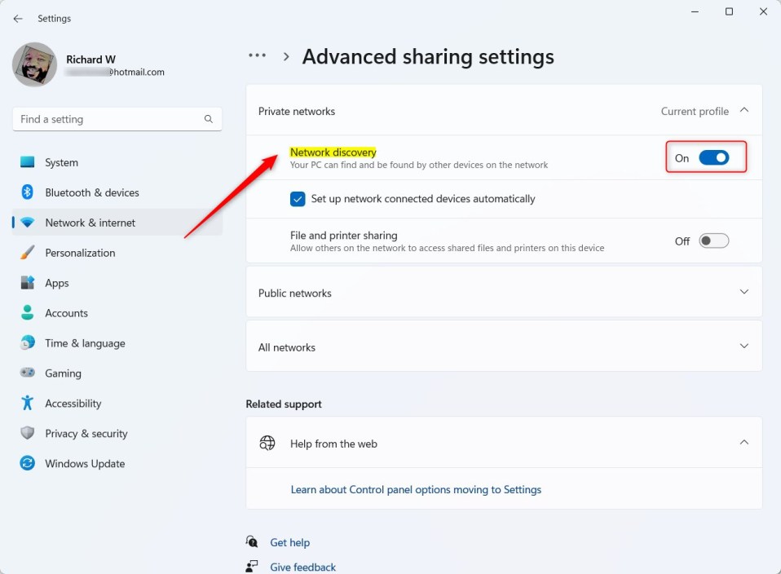Click the Get help link
The image size is (781, 574).
(x=289, y=542)
